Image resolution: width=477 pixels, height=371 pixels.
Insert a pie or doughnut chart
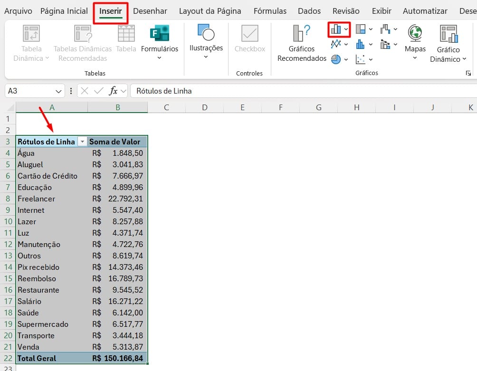tap(336, 59)
